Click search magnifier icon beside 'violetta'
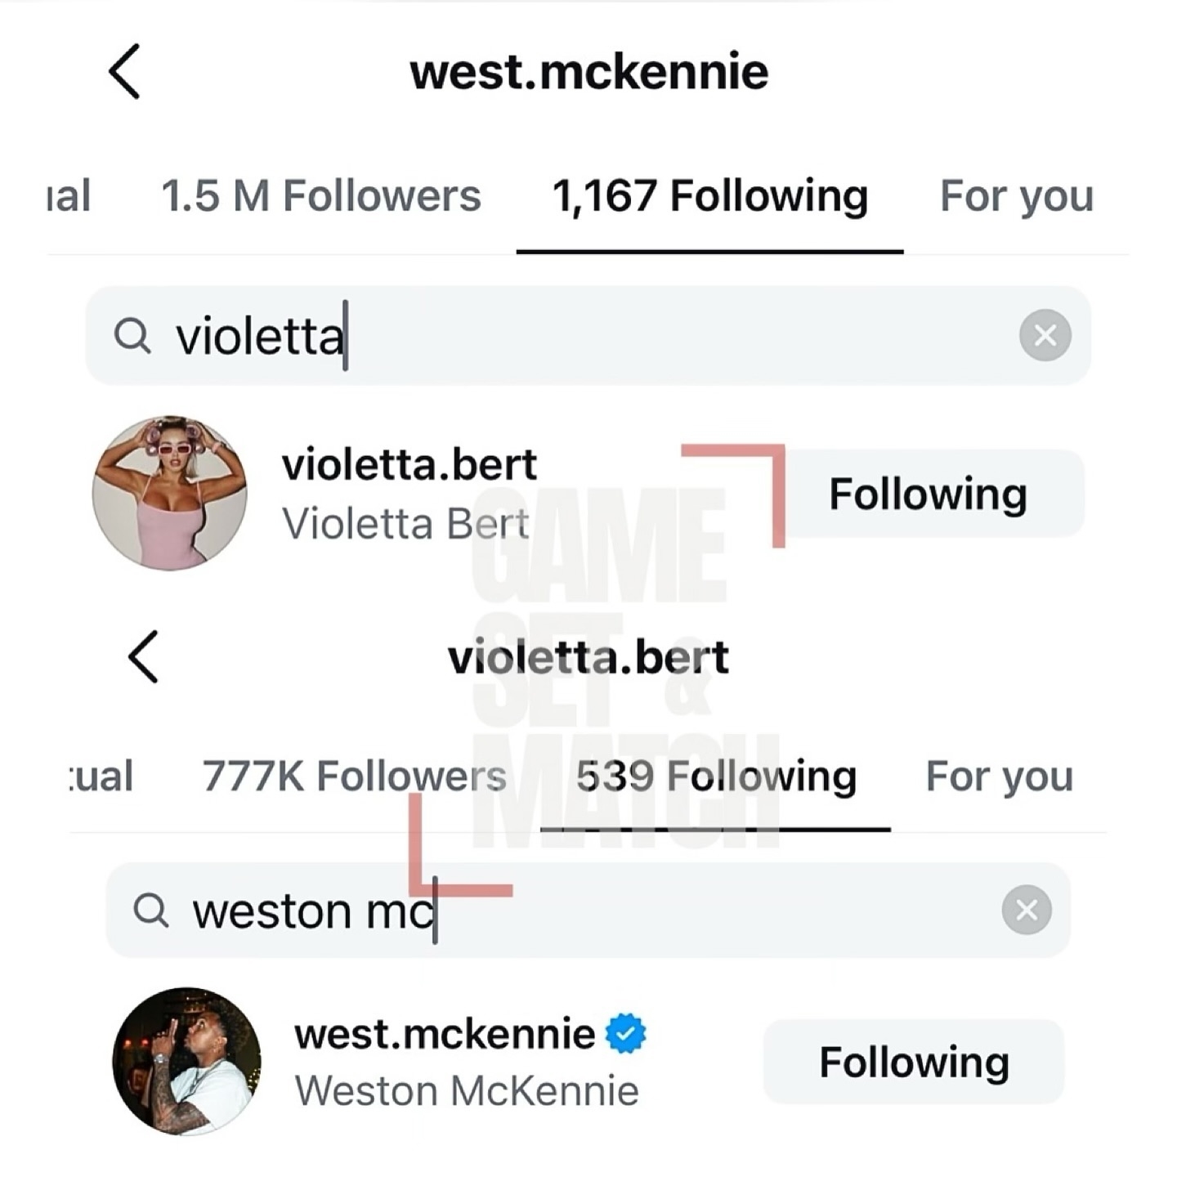This screenshot has height=1177, width=1177. 132,335
